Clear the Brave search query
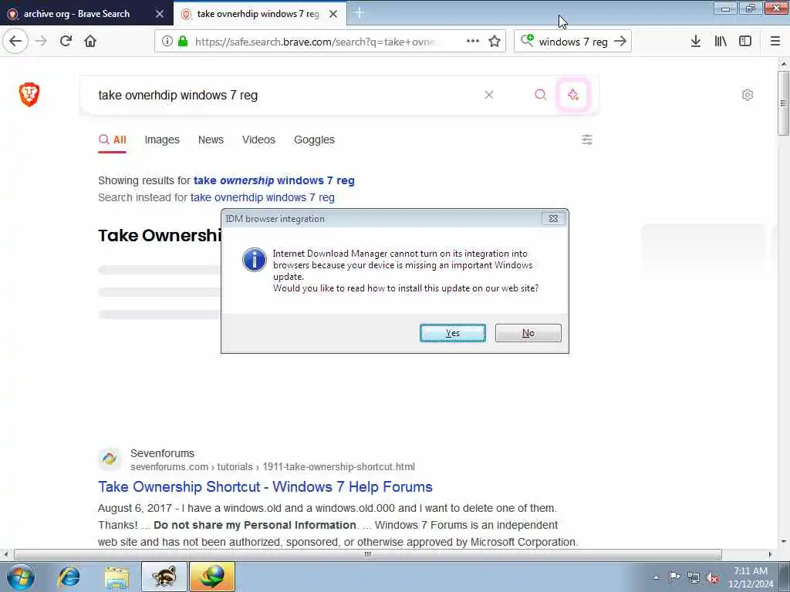The height and width of the screenshot is (592, 790). click(488, 95)
